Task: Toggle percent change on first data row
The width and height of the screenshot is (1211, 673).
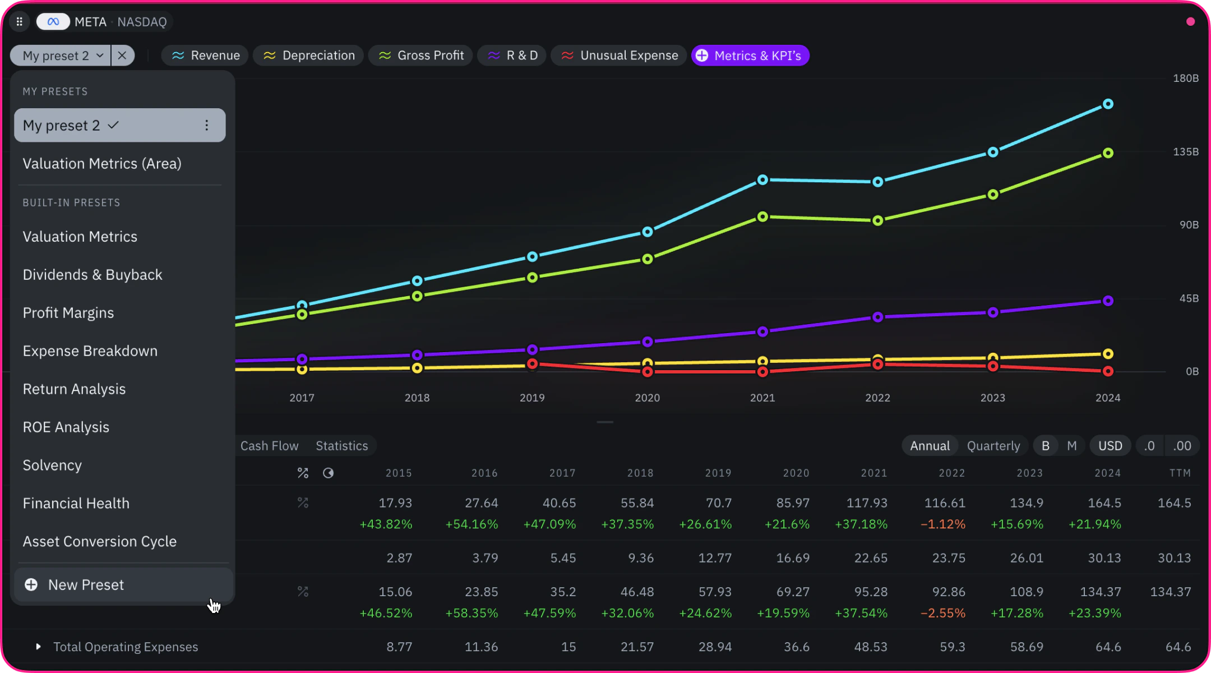Action: pos(303,503)
